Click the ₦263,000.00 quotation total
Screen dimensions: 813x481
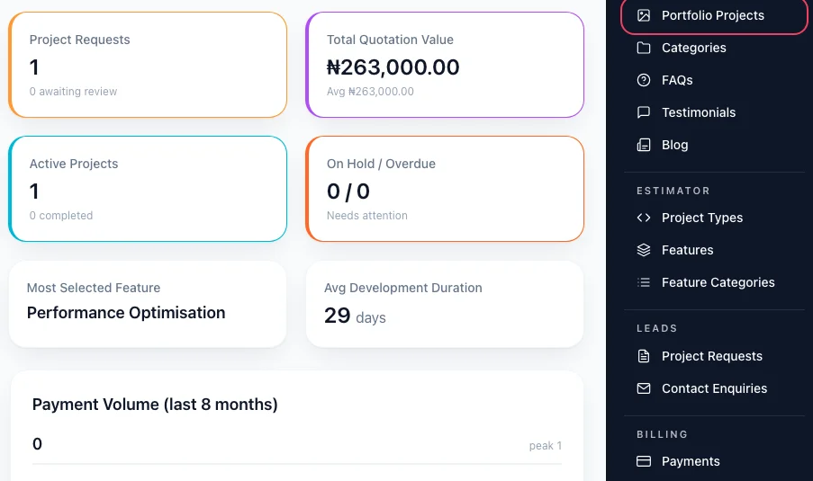point(393,67)
